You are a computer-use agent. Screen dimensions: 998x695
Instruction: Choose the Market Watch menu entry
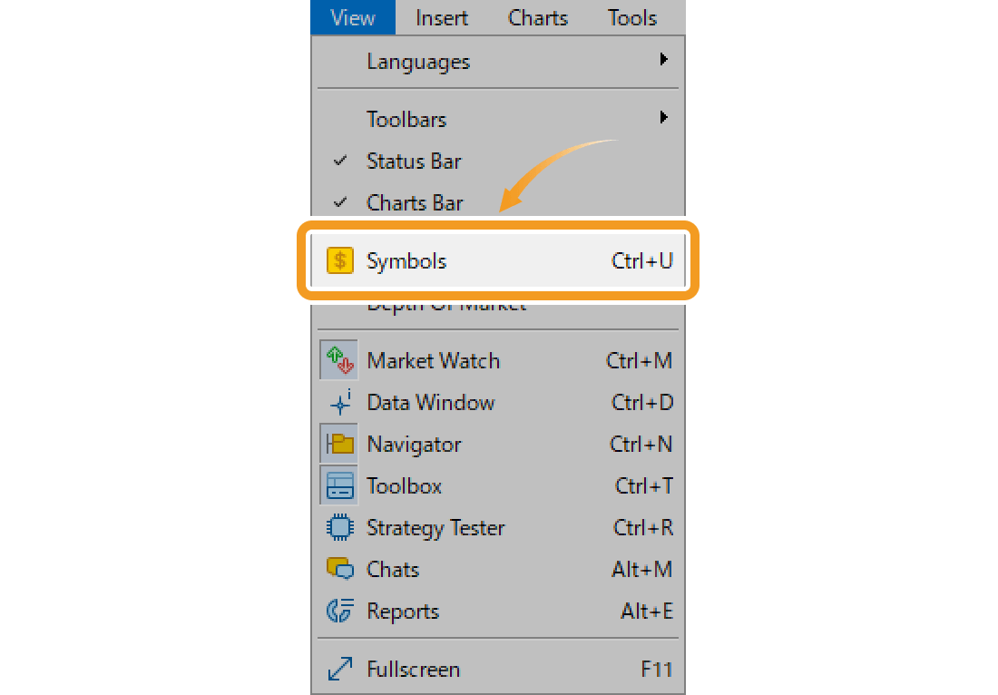click(498, 360)
